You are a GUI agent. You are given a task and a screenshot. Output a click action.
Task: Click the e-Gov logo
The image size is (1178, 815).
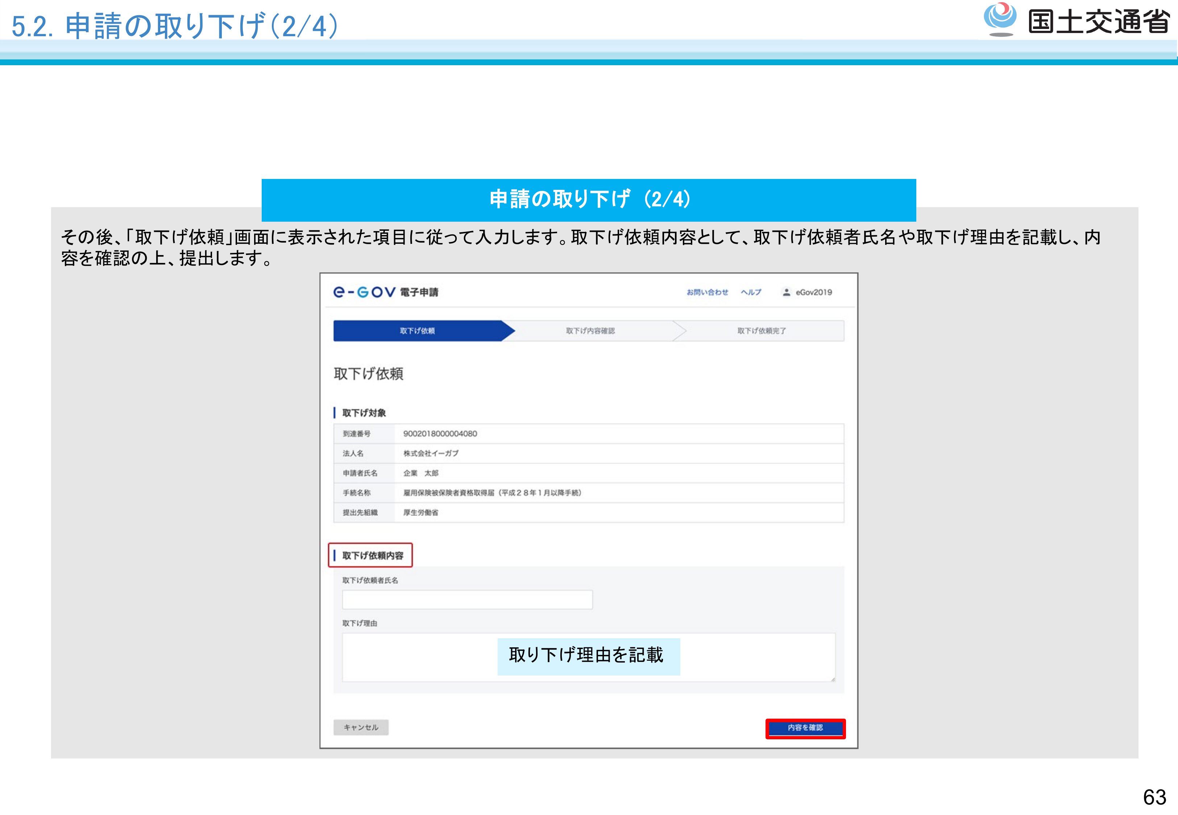pyautogui.click(x=364, y=292)
